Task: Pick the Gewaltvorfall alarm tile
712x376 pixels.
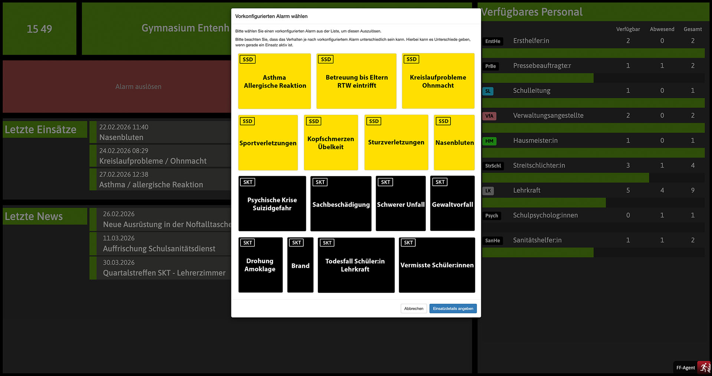Action: (x=452, y=204)
